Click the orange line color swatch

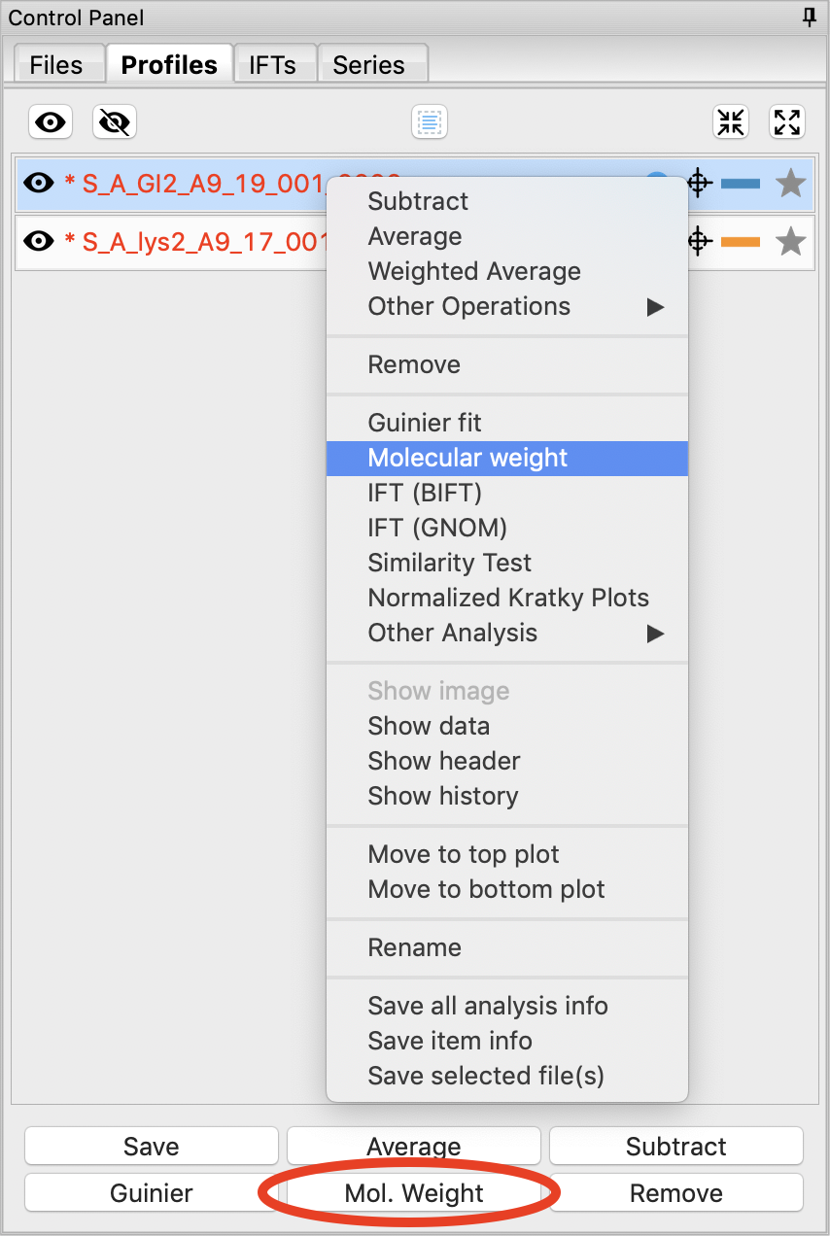tap(741, 241)
